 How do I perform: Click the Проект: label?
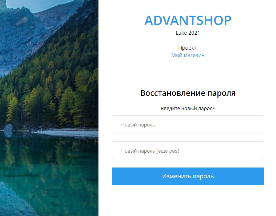188,48
